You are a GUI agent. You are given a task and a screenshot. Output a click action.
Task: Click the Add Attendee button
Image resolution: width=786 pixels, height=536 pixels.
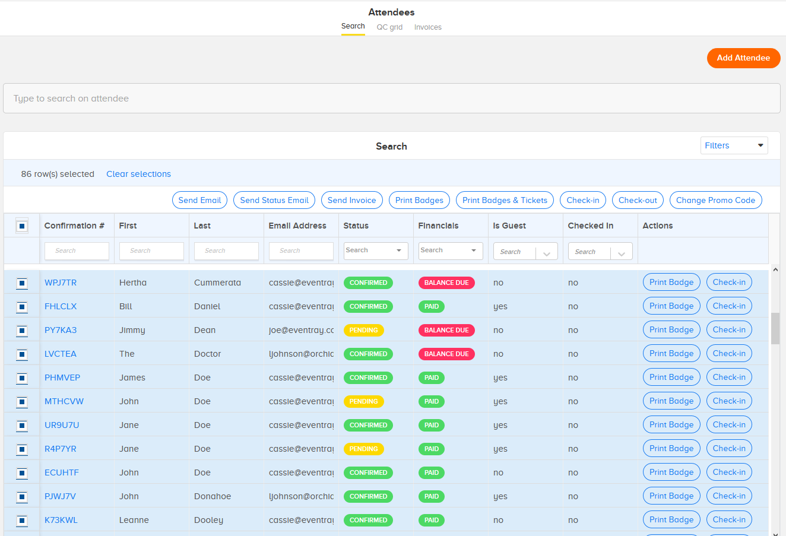743,58
